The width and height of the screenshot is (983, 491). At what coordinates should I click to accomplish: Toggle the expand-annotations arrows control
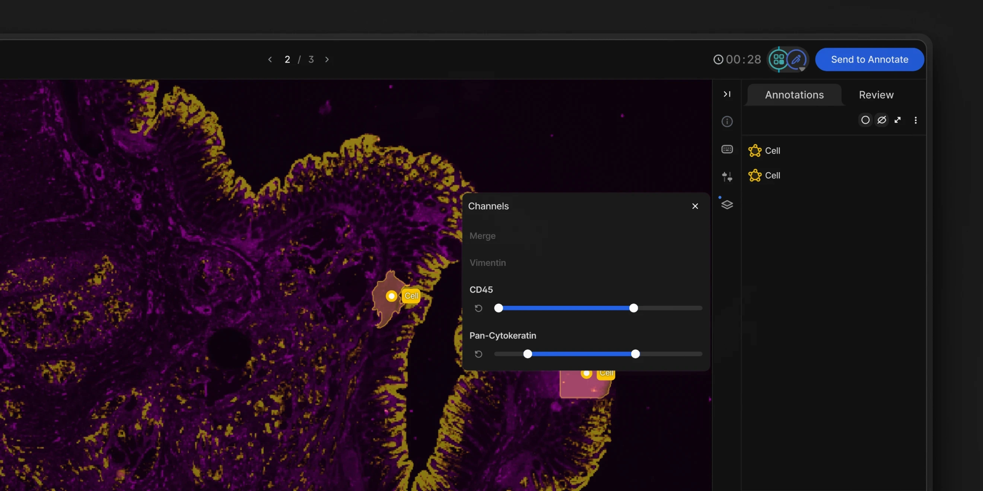pos(897,120)
